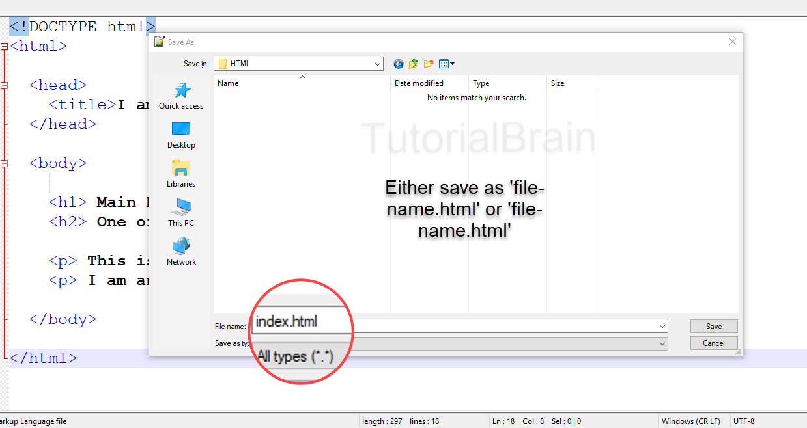
Task: Sort file list by Type column
Action: coord(508,83)
